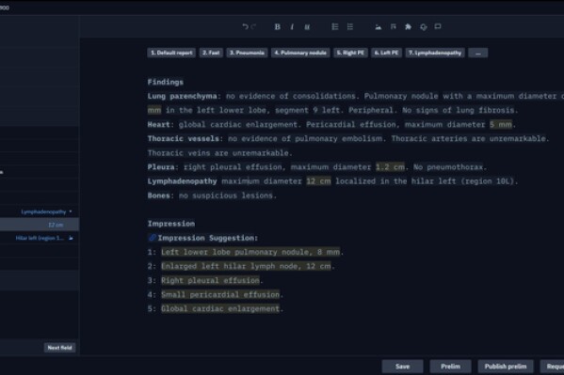Viewport: 564px width, 375px height.
Task: Toggle bold formatting
Action: pyautogui.click(x=278, y=26)
